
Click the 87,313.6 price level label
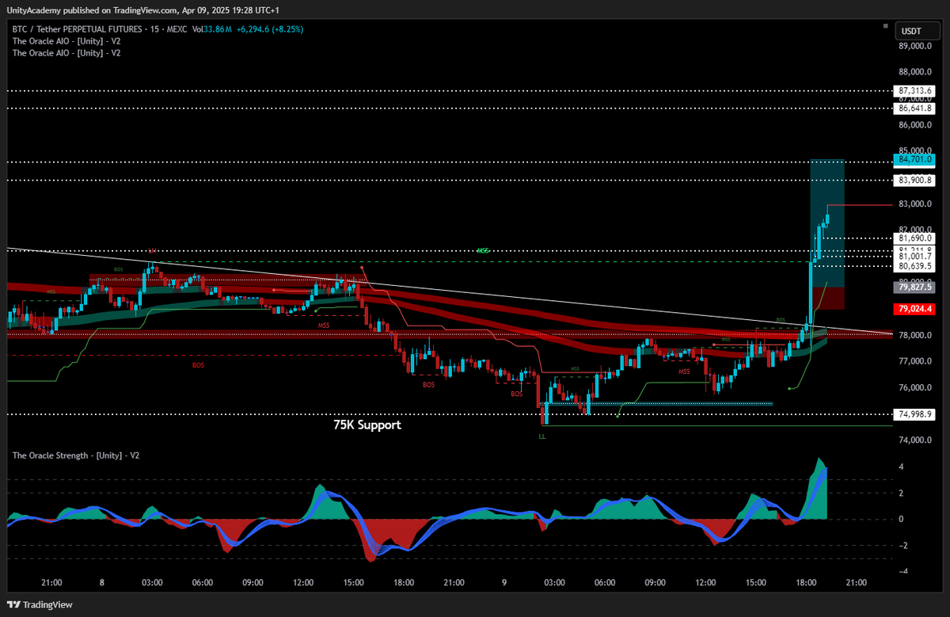click(x=913, y=91)
